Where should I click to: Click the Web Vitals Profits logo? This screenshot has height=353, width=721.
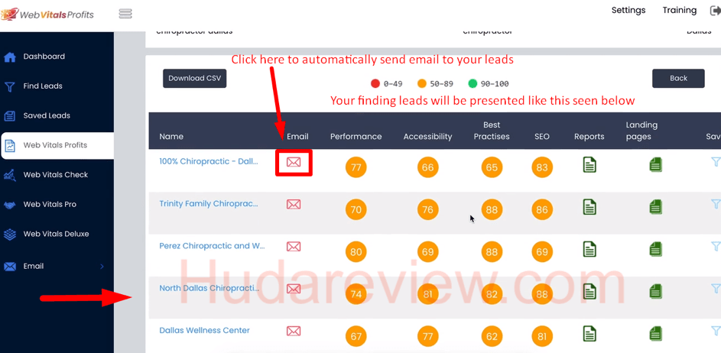(47, 15)
